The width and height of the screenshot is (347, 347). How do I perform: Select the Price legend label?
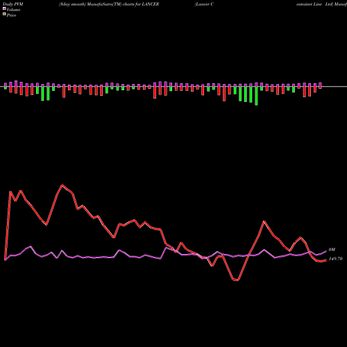click(x=12, y=15)
